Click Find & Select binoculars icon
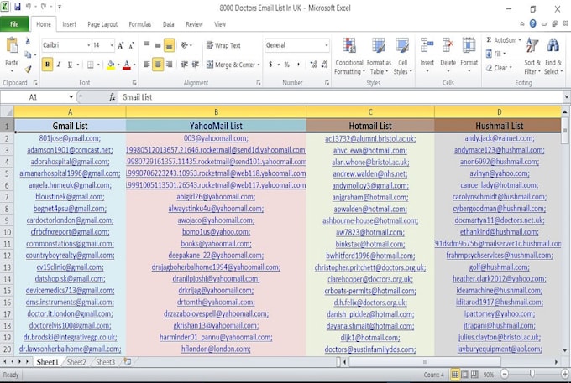 pos(553,46)
